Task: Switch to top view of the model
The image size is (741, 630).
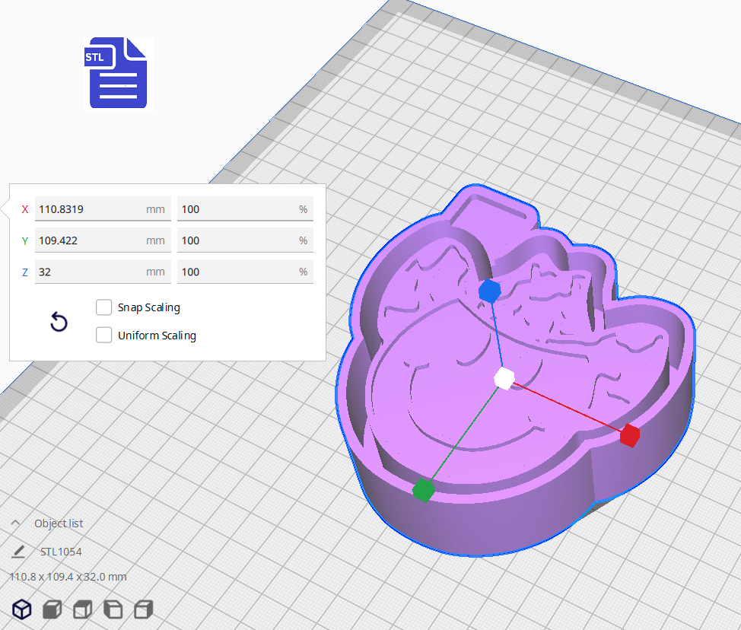Action: pos(82,609)
